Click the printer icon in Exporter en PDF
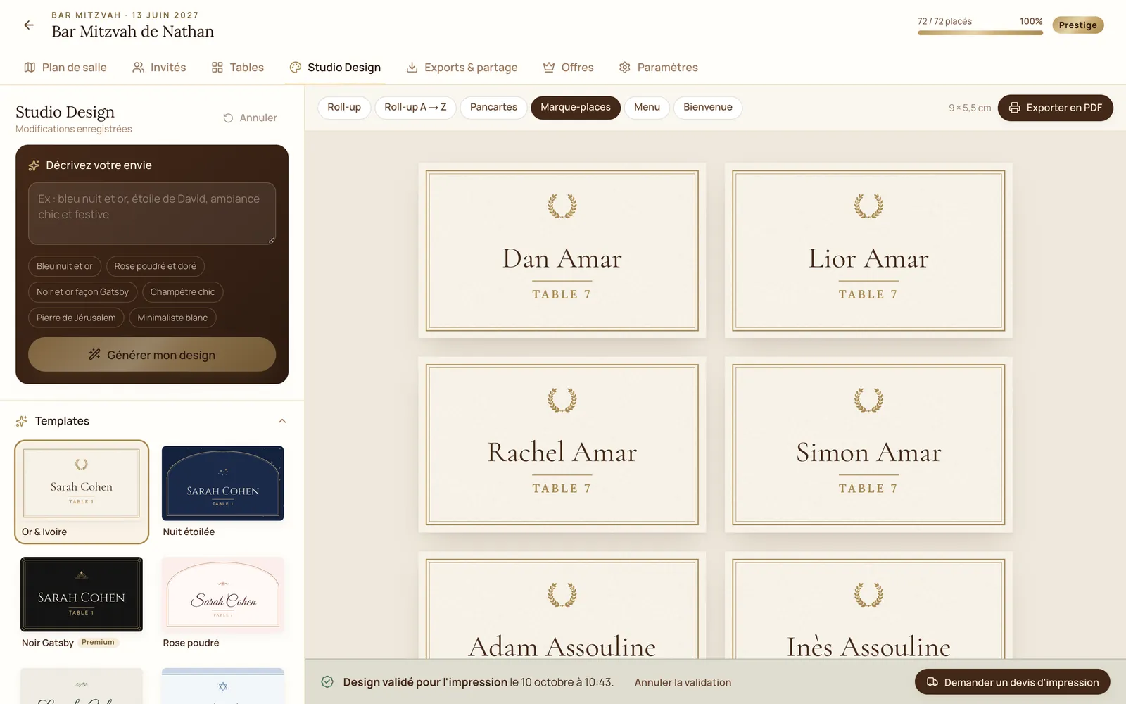 (x=1014, y=108)
